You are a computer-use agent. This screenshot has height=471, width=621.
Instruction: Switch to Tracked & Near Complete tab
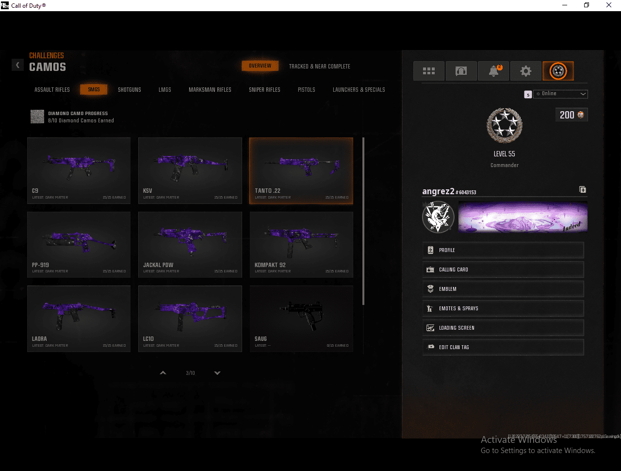tap(319, 67)
